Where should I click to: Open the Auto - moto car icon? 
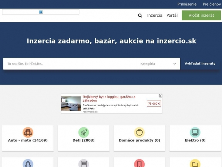[28, 132]
